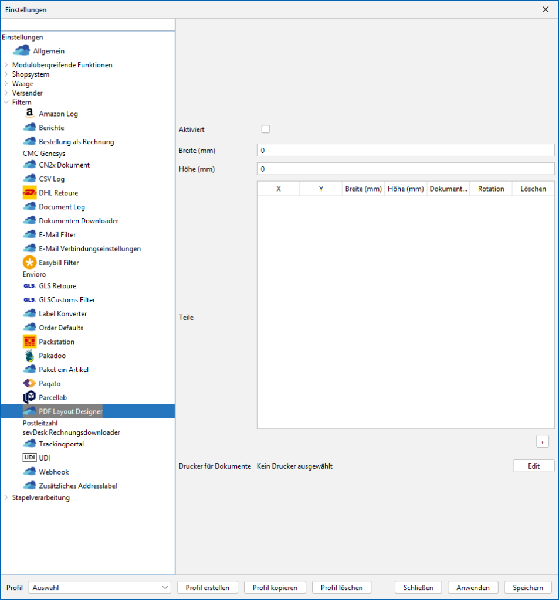Screen dimensions: 559x600
Task: Open the Profil Auswahl dropdown
Action: [x=100, y=587]
